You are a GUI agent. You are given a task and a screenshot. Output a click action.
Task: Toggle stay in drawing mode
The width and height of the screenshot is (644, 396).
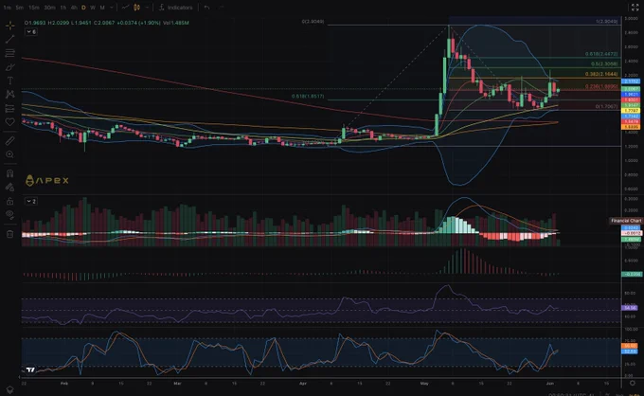pyautogui.click(x=10, y=188)
